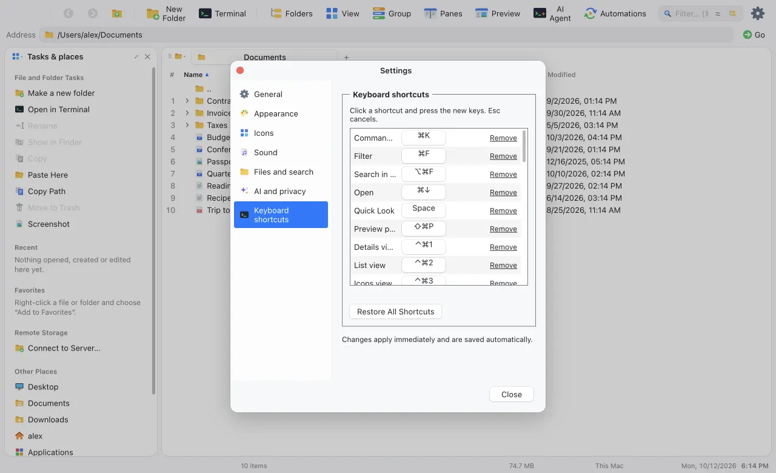The height and width of the screenshot is (473, 776).
Task: Click the shortcuts list scrollbar
Action: click(524, 146)
